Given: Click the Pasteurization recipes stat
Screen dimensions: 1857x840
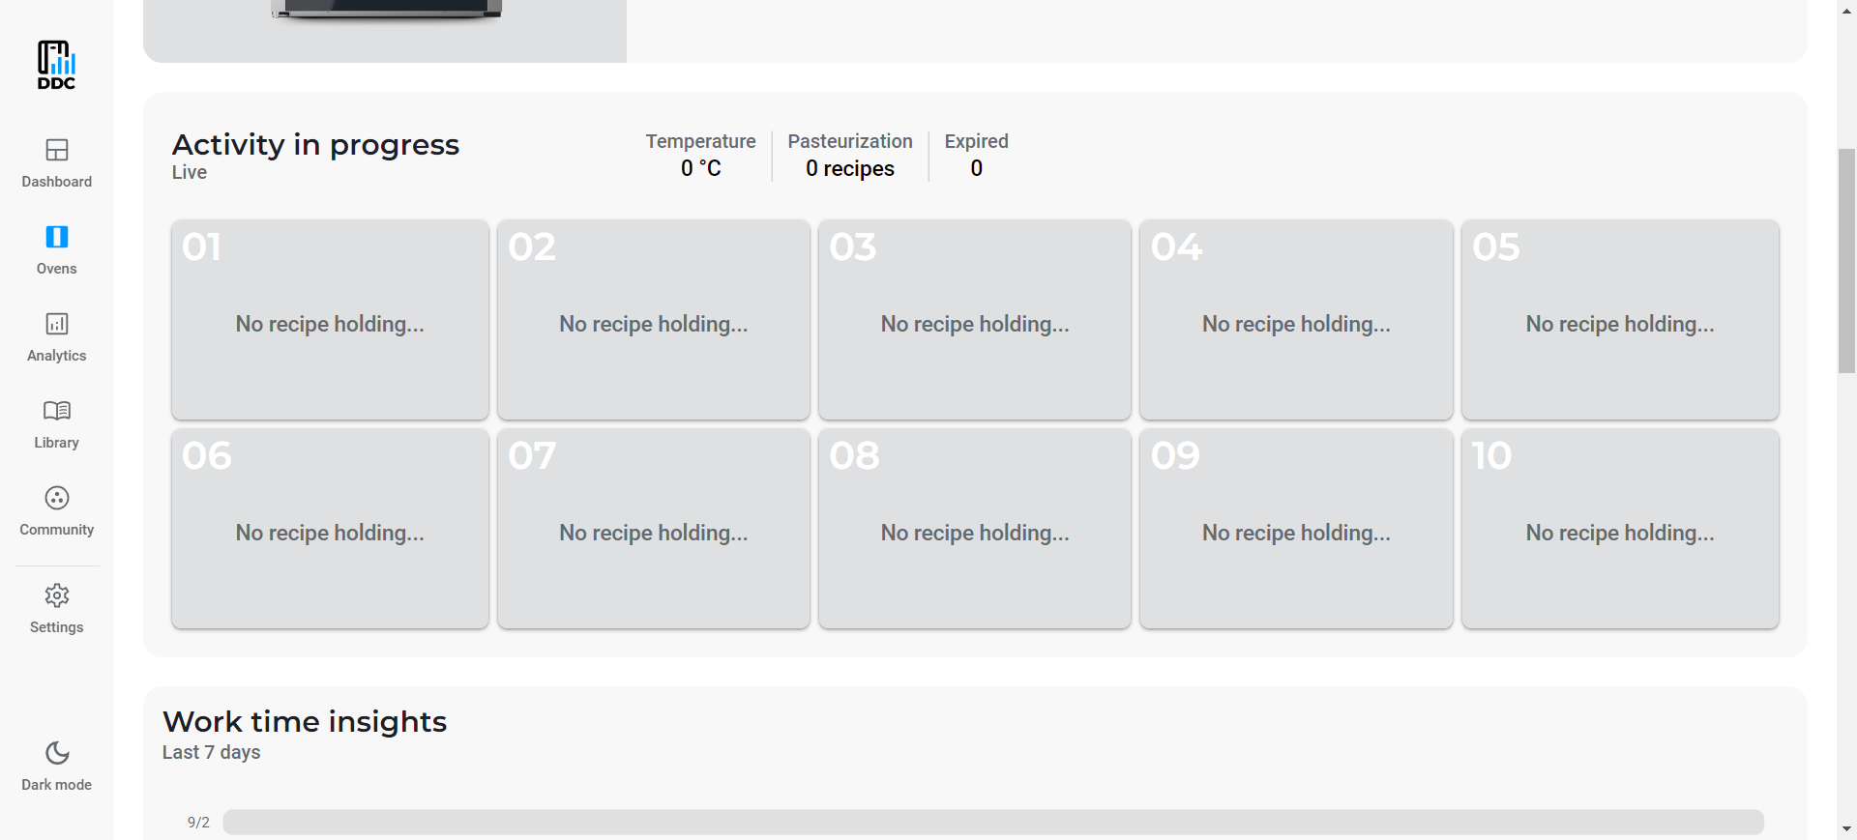Looking at the screenshot, I should 849,156.
